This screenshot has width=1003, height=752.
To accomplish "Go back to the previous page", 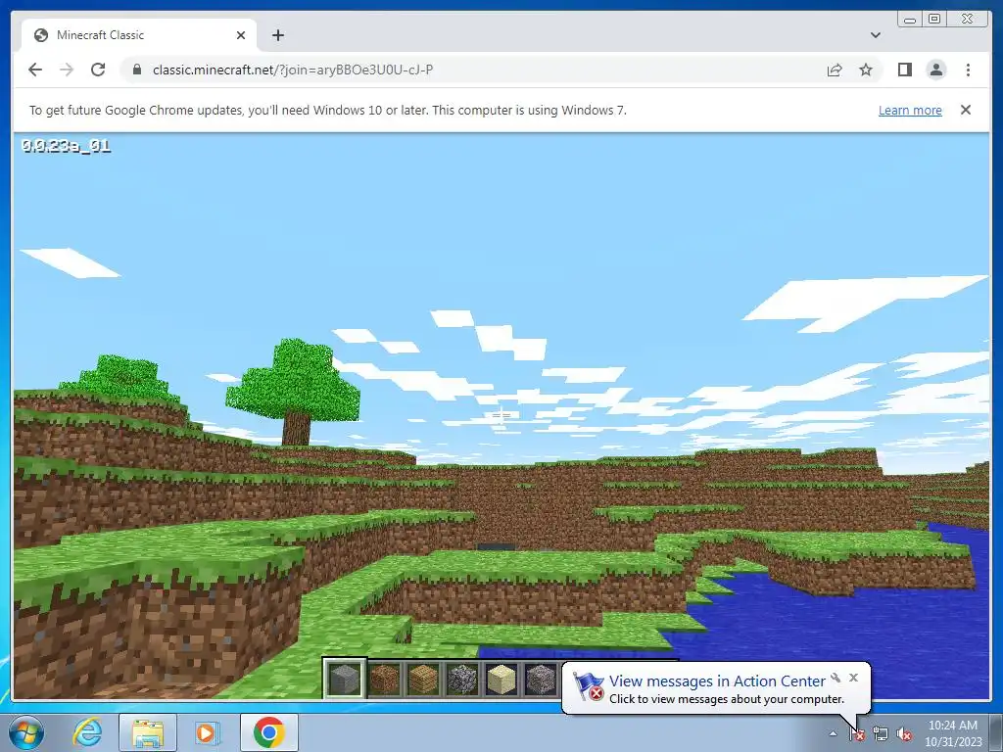I will point(35,70).
